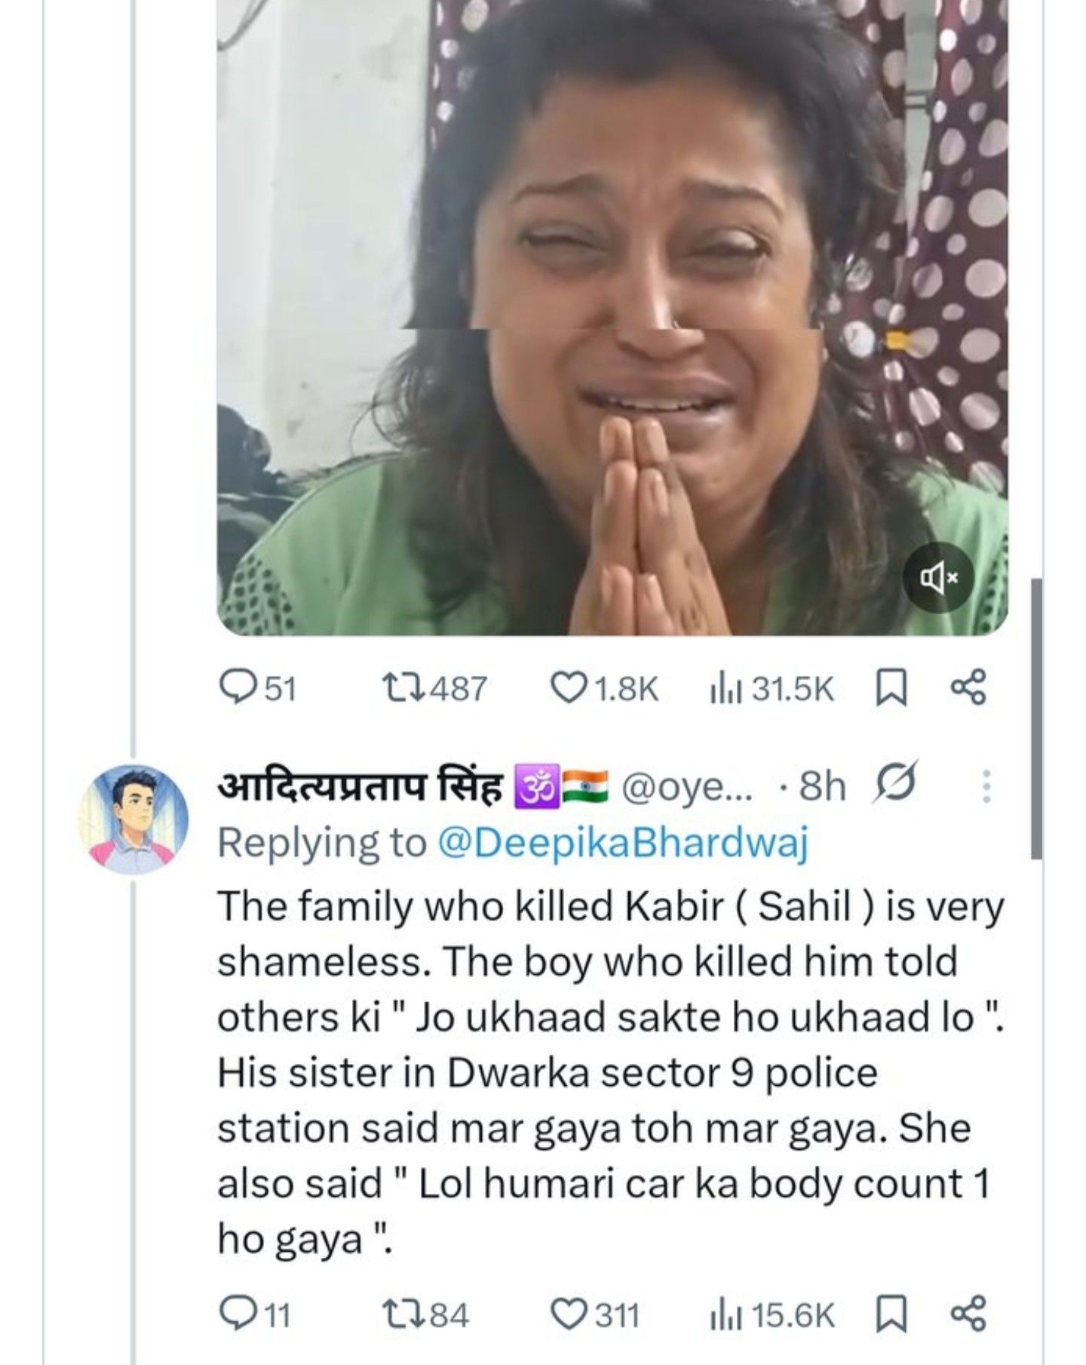This screenshot has height=1365, width=1086.
Task: Unmute the video with the speaker icon
Action: pyautogui.click(x=939, y=579)
